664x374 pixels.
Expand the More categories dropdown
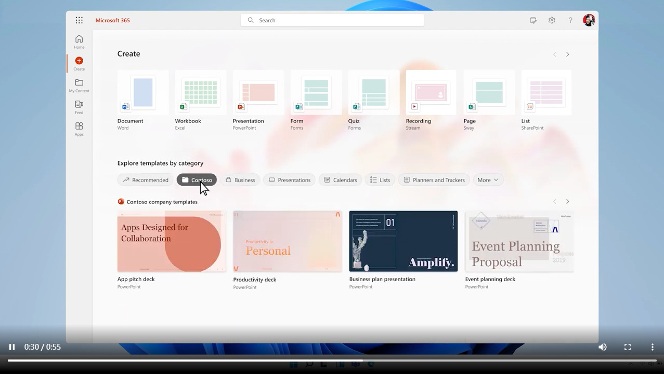[488, 180]
